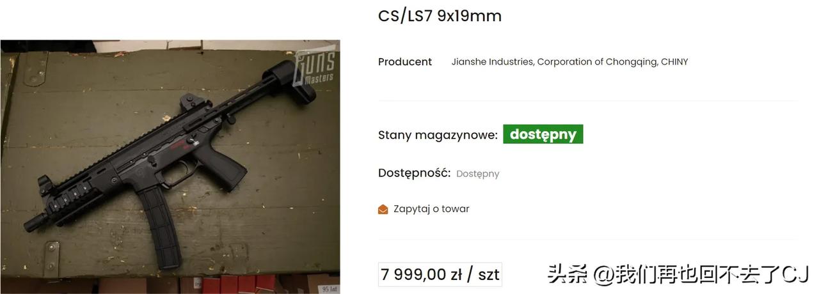Open the submachine gun product photo
The height and width of the screenshot is (294, 819).
pos(170,167)
